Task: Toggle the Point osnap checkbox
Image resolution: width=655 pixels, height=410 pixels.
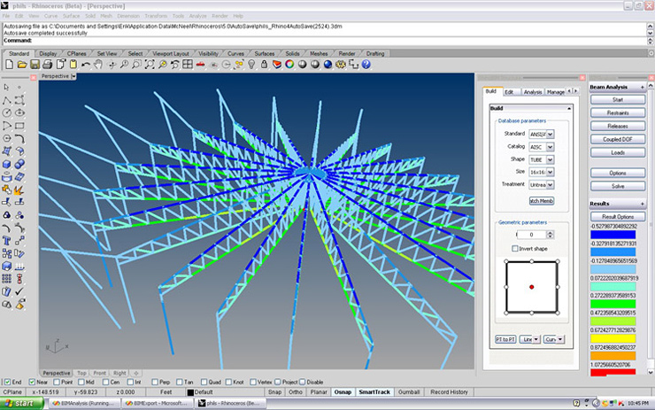Action: click(55, 382)
